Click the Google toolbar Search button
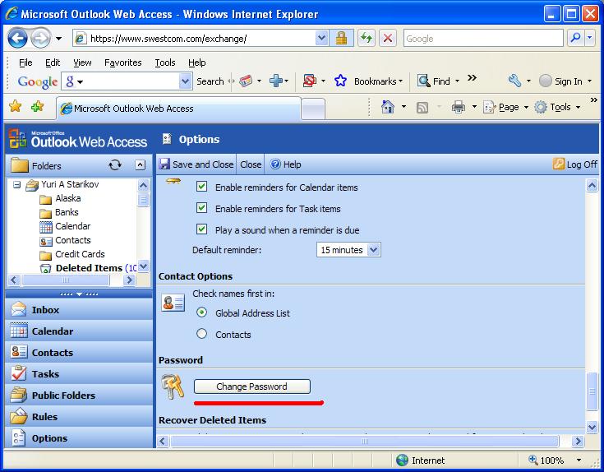 [x=210, y=81]
